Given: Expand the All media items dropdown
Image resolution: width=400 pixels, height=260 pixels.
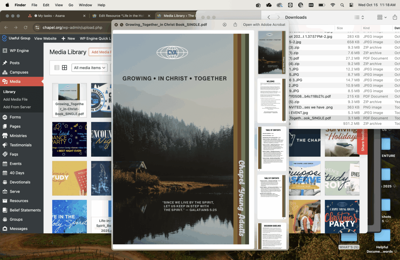Looking at the screenshot, I should (x=89, y=68).
